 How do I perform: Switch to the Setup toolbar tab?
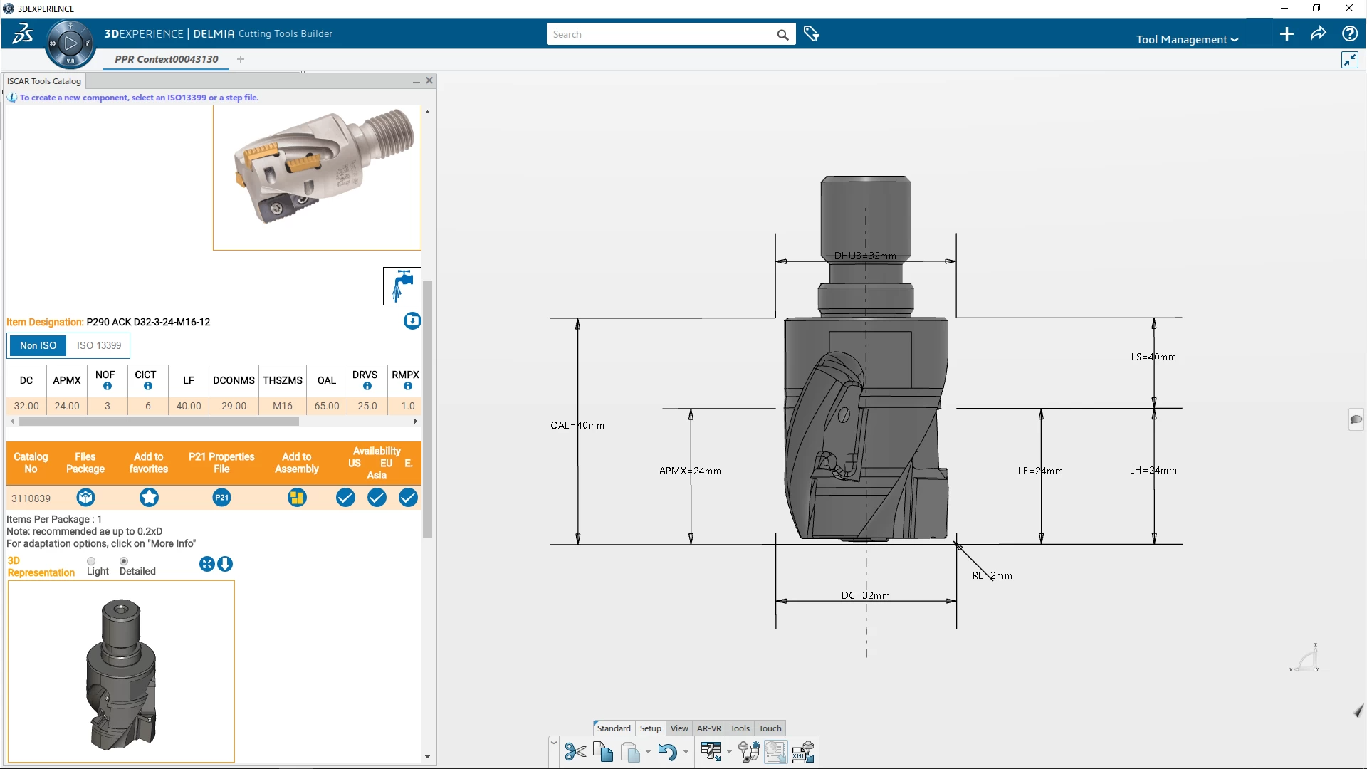(x=650, y=728)
